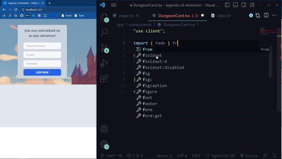The width and height of the screenshot is (282, 159).
Task: Open the Extensions view
Action: coord(104,79)
